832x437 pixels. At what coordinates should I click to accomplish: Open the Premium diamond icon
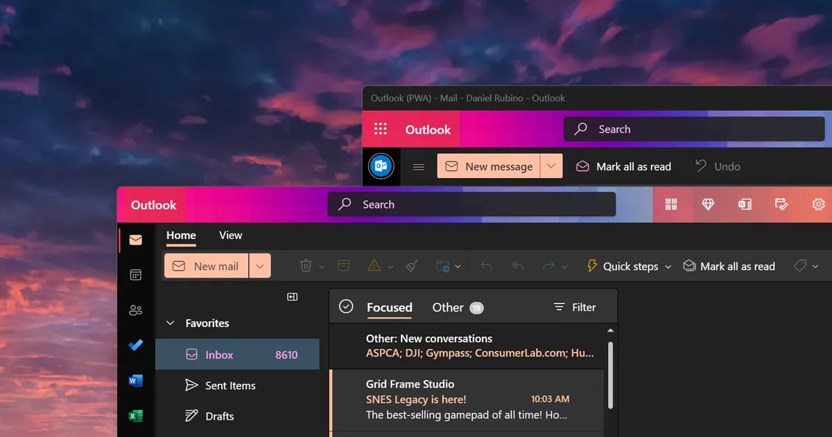click(707, 204)
